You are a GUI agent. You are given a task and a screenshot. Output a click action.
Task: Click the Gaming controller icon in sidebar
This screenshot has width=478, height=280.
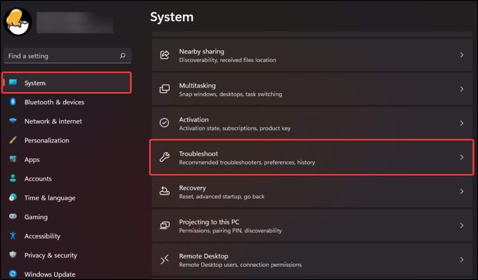12,217
